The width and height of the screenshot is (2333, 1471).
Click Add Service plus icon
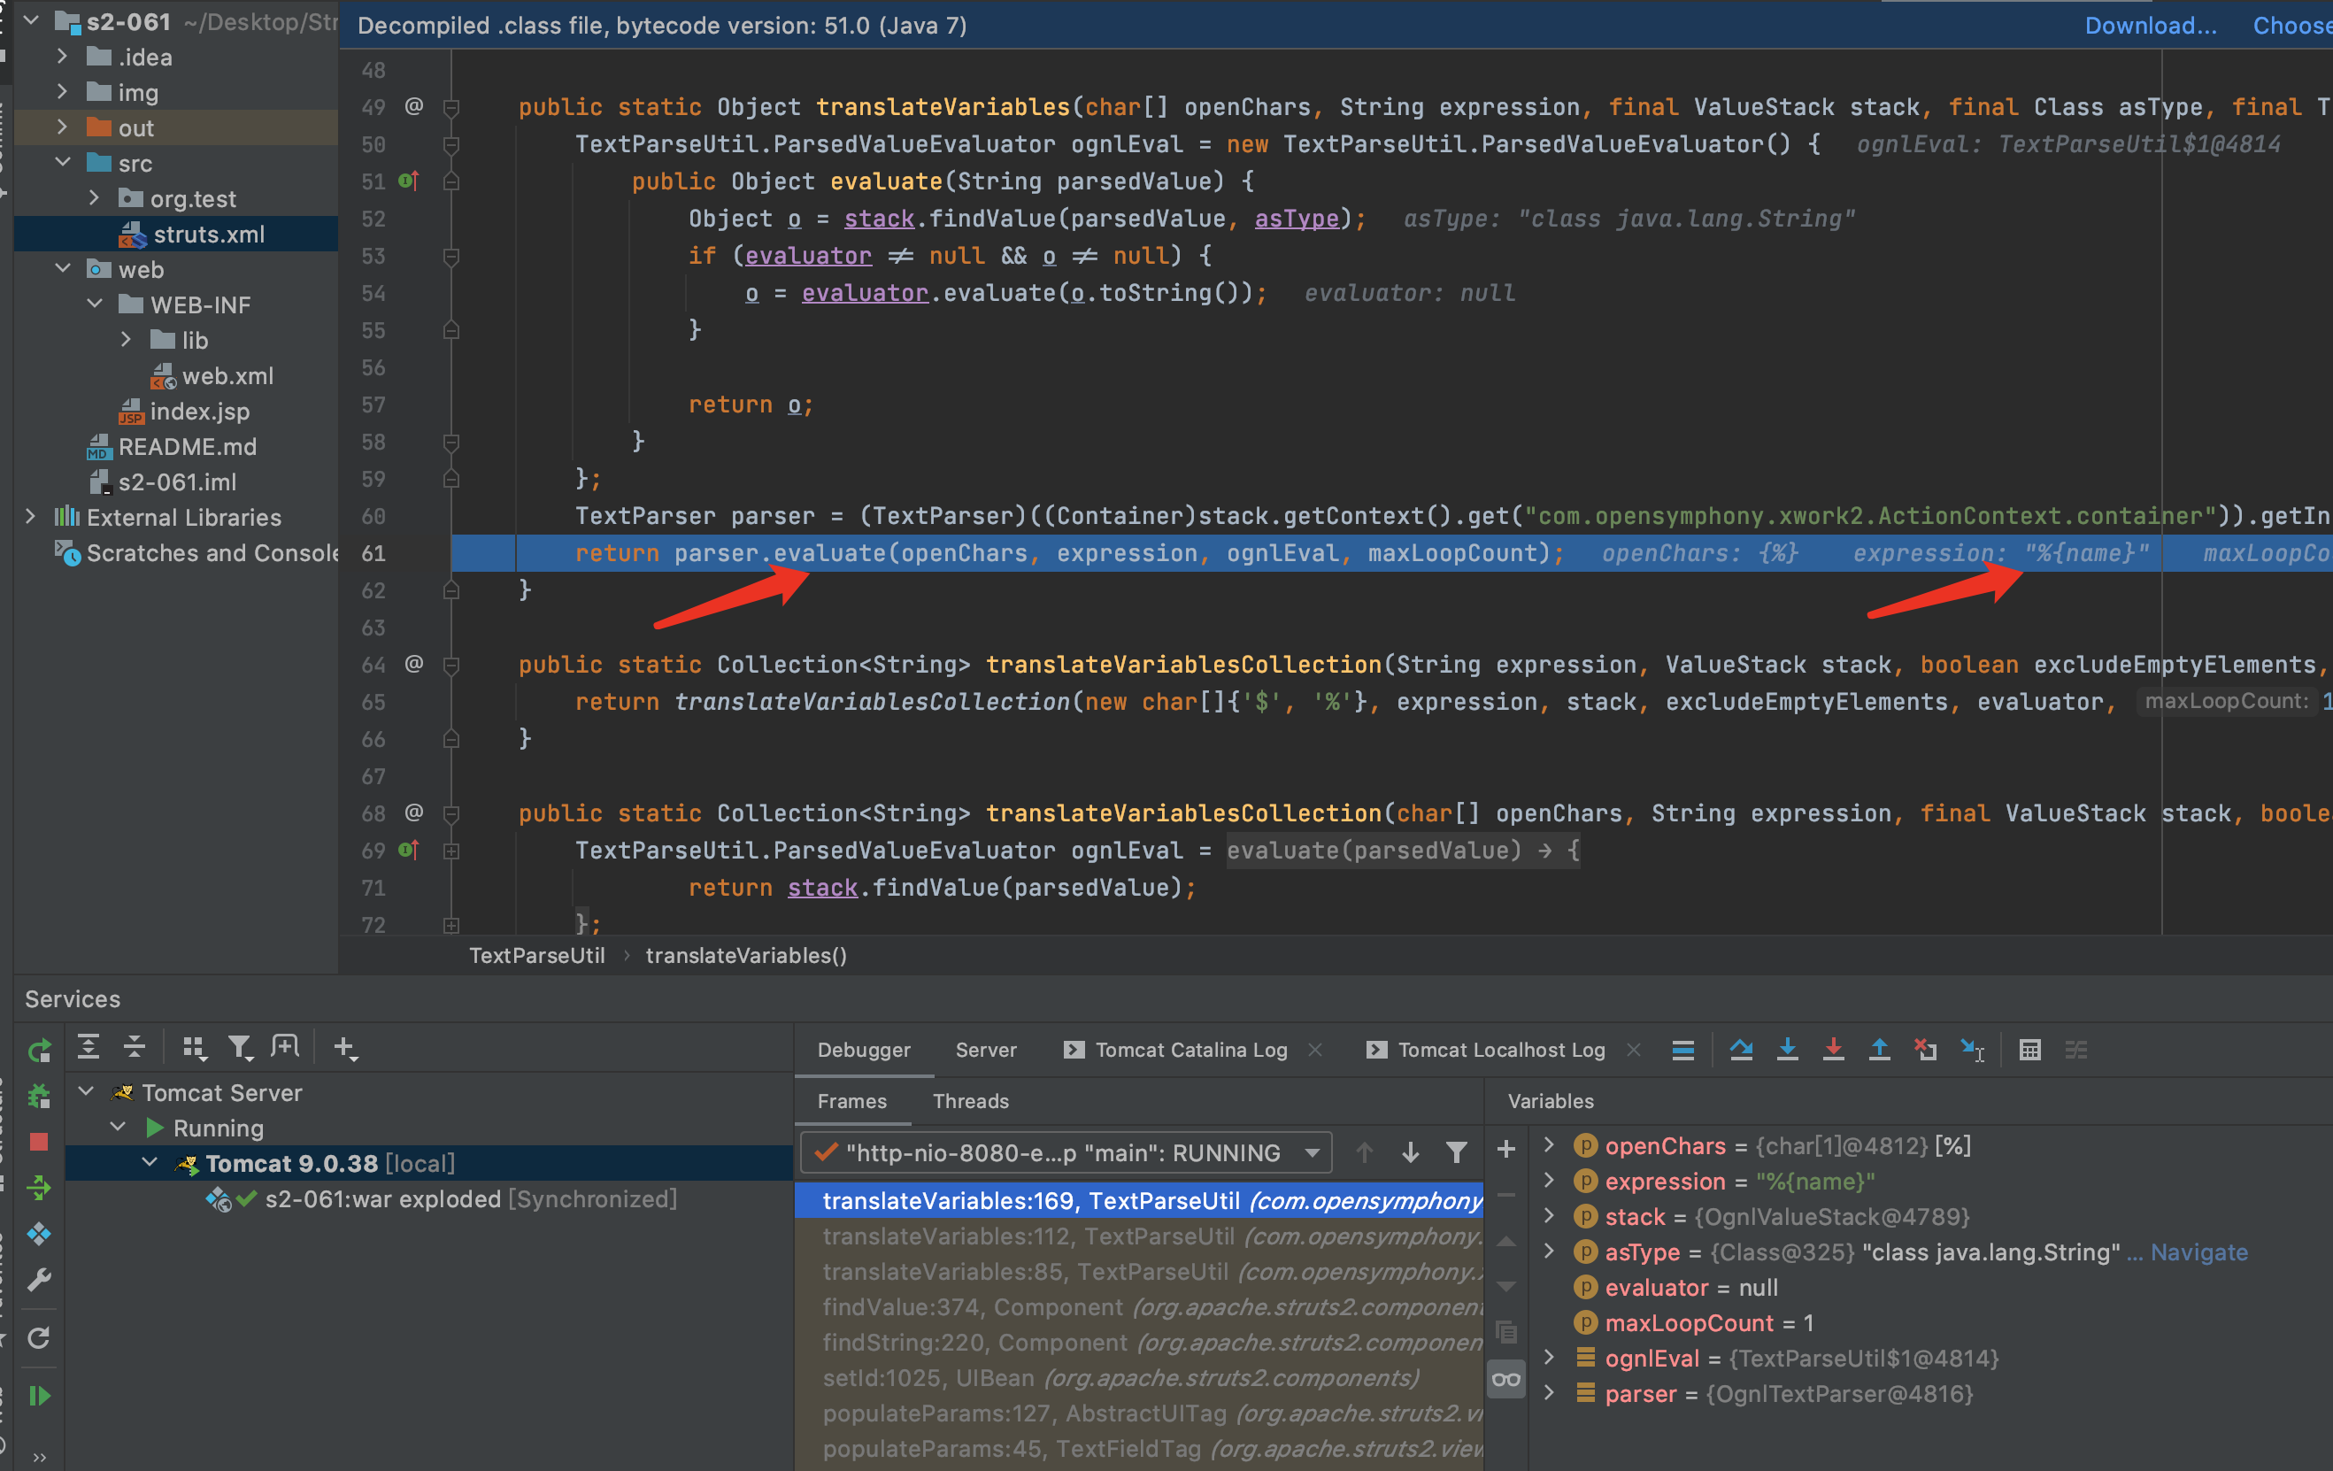[x=345, y=1048]
